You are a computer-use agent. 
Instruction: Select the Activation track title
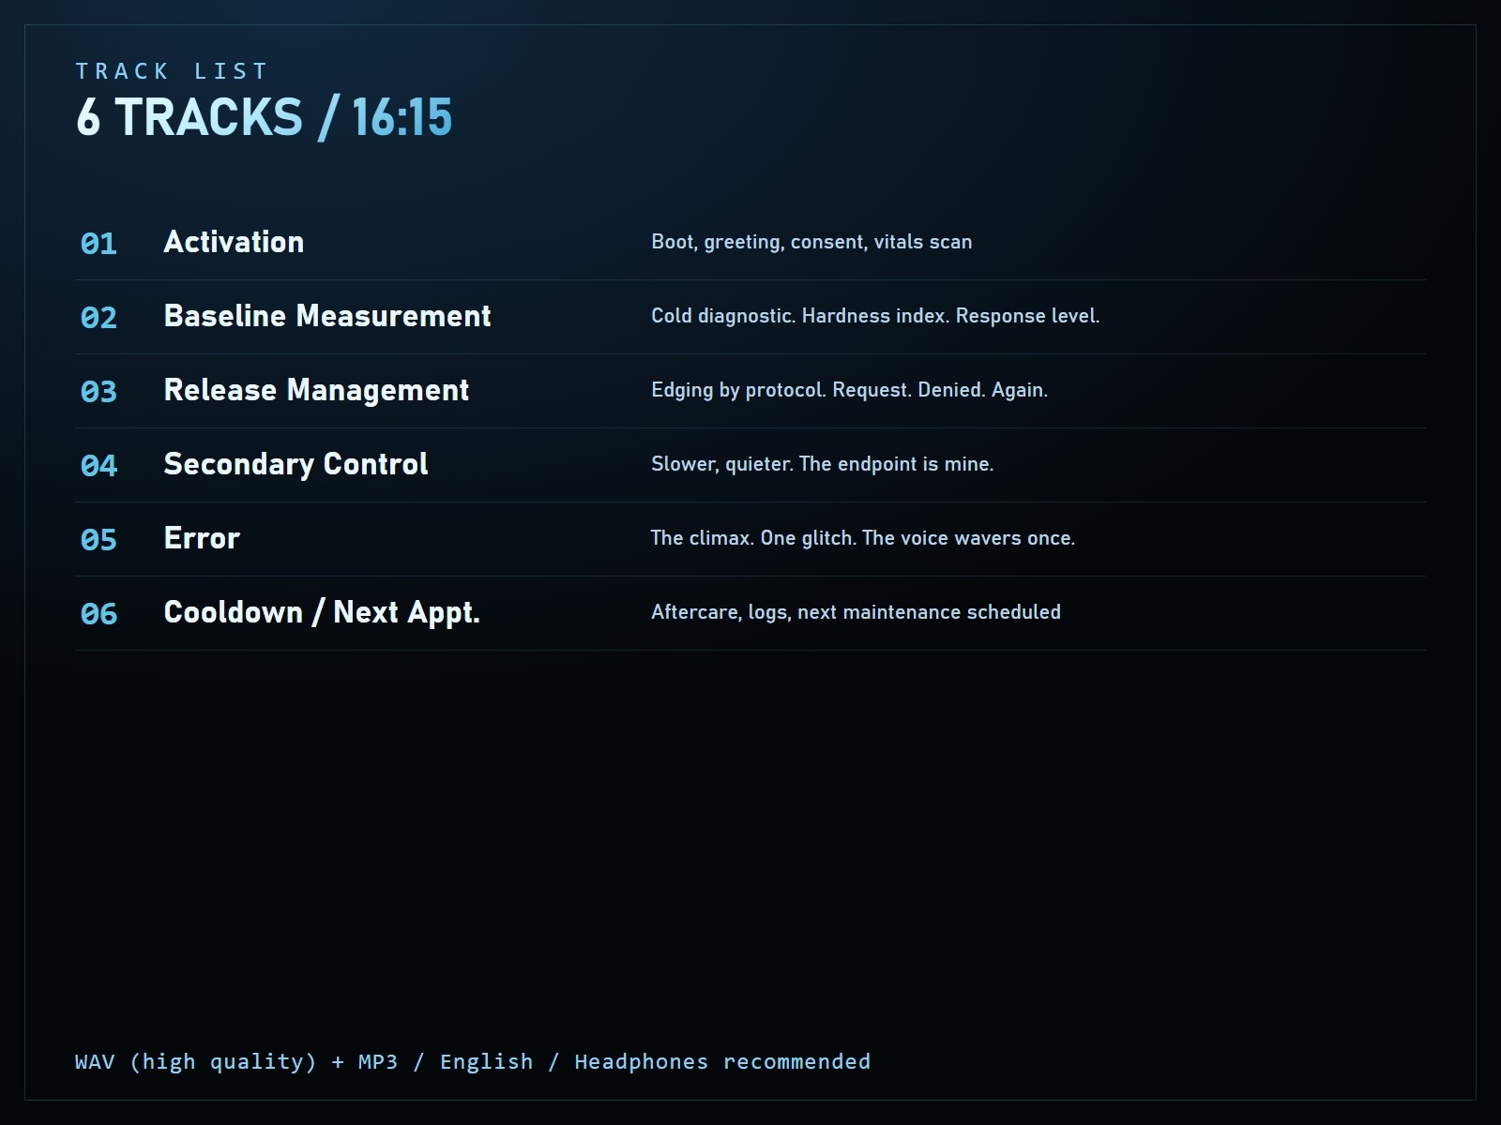point(234,242)
